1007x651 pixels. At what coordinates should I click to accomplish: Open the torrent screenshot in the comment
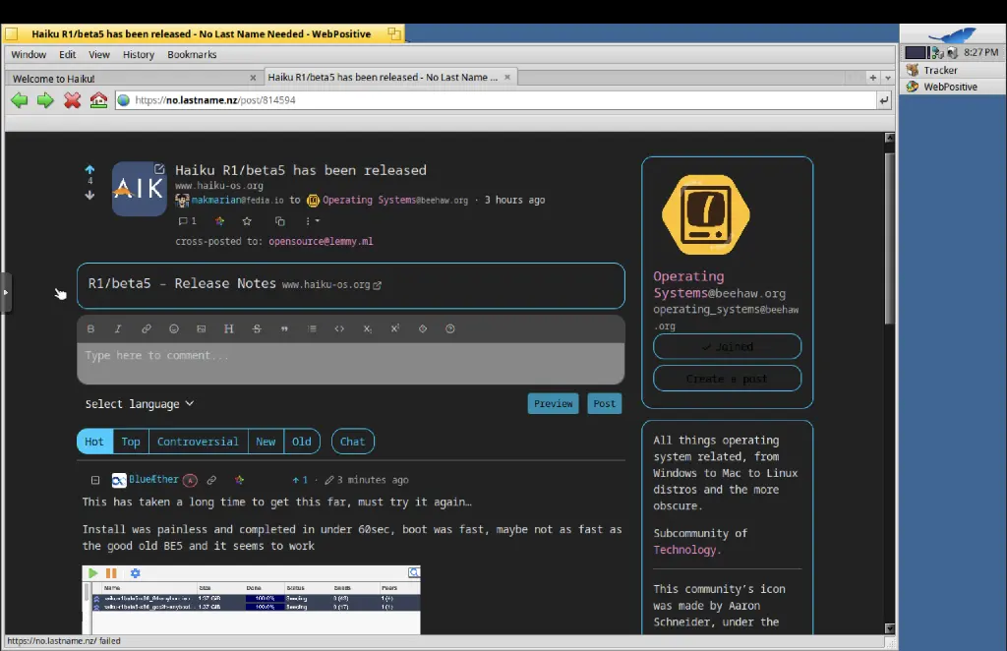pos(251,600)
